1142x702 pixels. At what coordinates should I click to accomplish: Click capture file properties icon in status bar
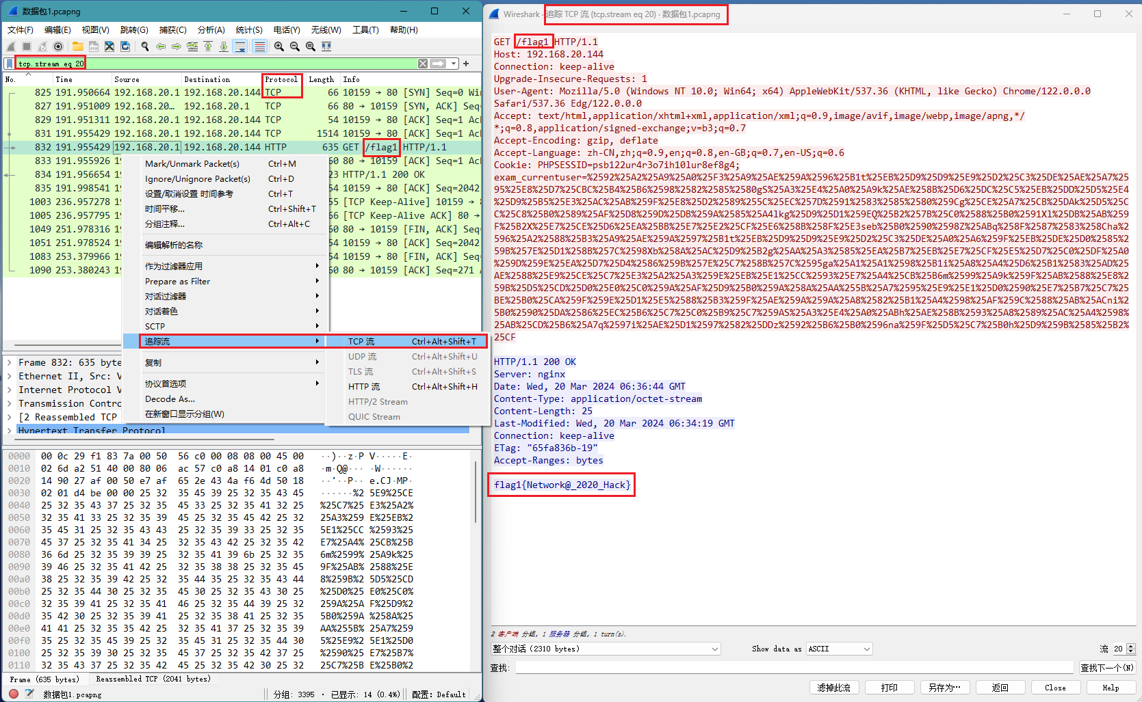click(x=29, y=694)
